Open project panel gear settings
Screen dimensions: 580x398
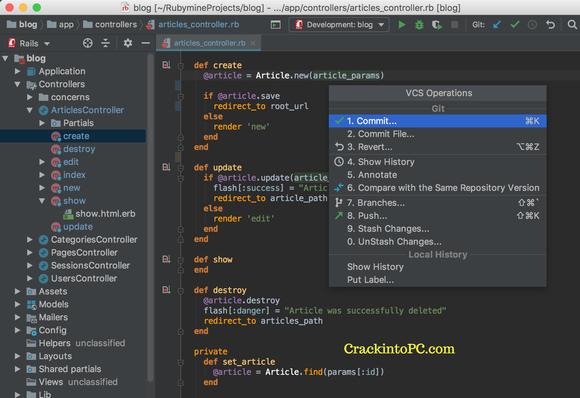point(128,43)
